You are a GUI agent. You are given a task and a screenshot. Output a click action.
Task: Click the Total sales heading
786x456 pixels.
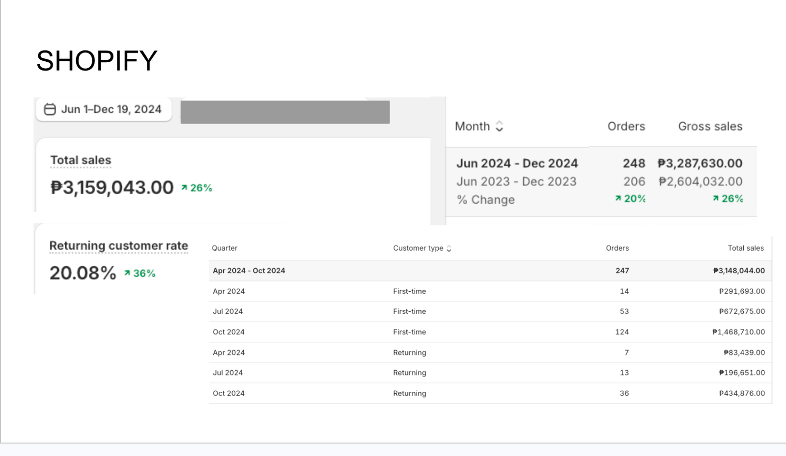[81, 160]
